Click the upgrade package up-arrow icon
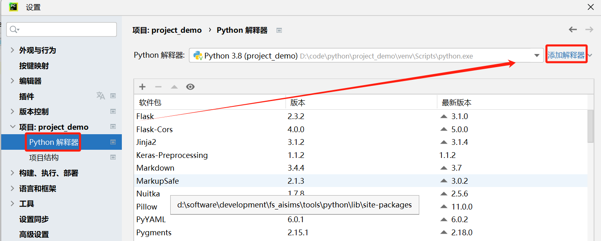Viewport: 601px width, 241px height. tap(174, 87)
